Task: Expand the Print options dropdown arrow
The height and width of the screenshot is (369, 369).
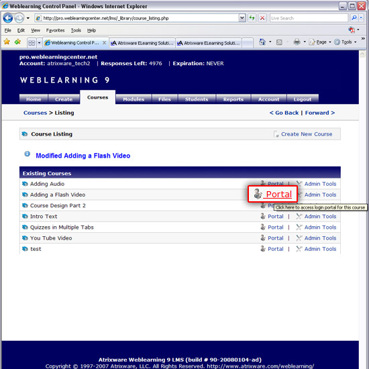Action: click(x=305, y=42)
